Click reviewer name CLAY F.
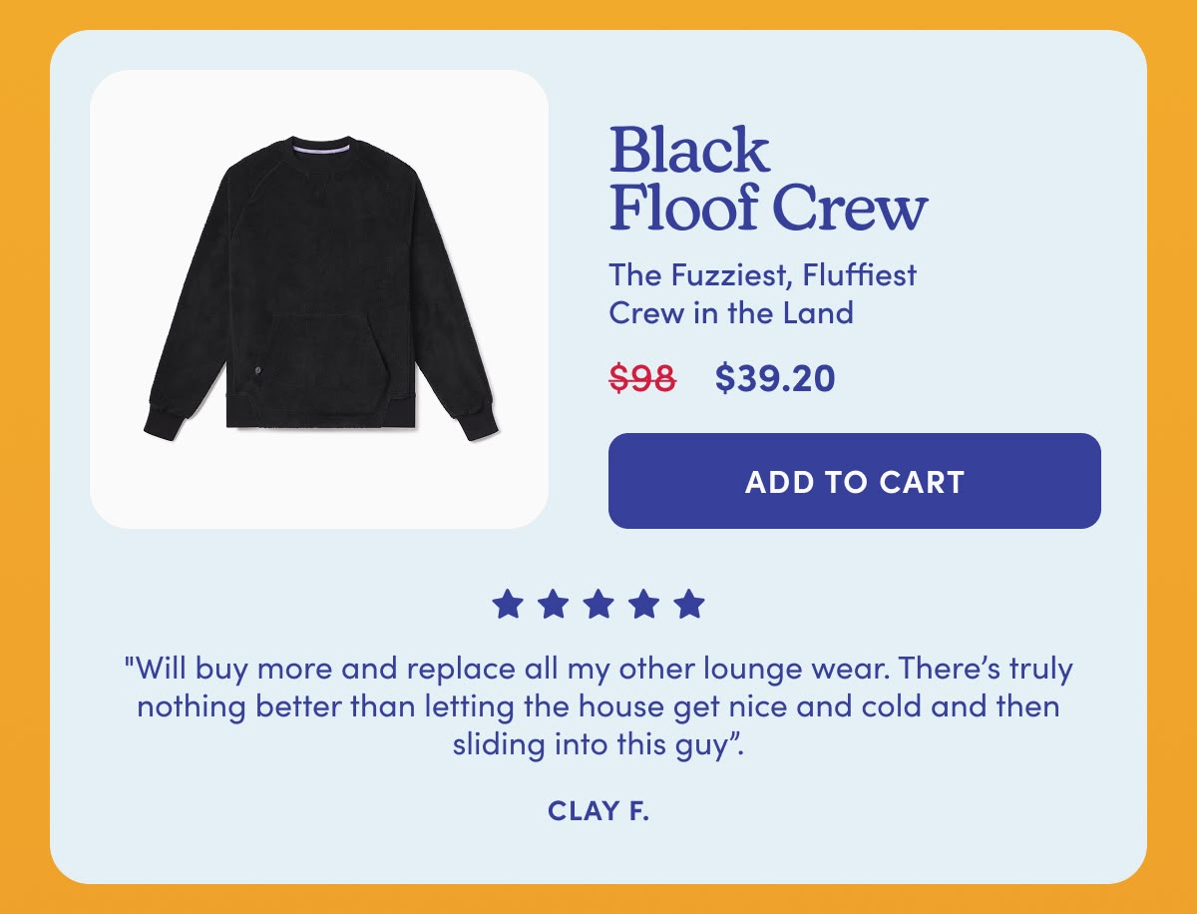The width and height of the screenshot is (1197, 914). (598, 811)
